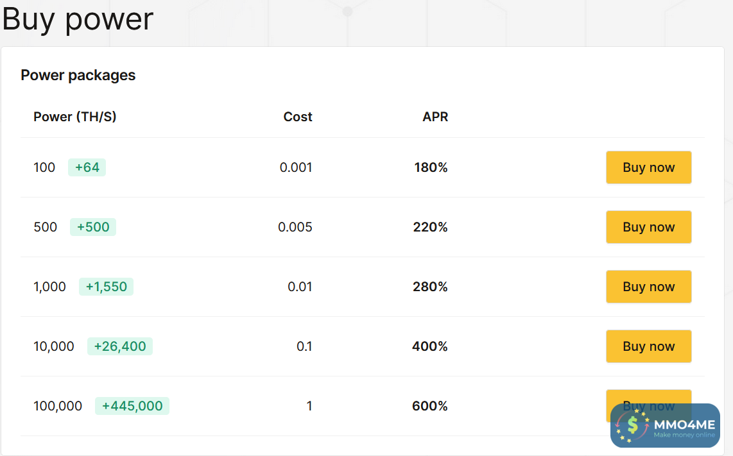Screen dimensions: 733x456
Task: Click Buy now for the 500 TH/S package
Action: (x=648, y=227)
